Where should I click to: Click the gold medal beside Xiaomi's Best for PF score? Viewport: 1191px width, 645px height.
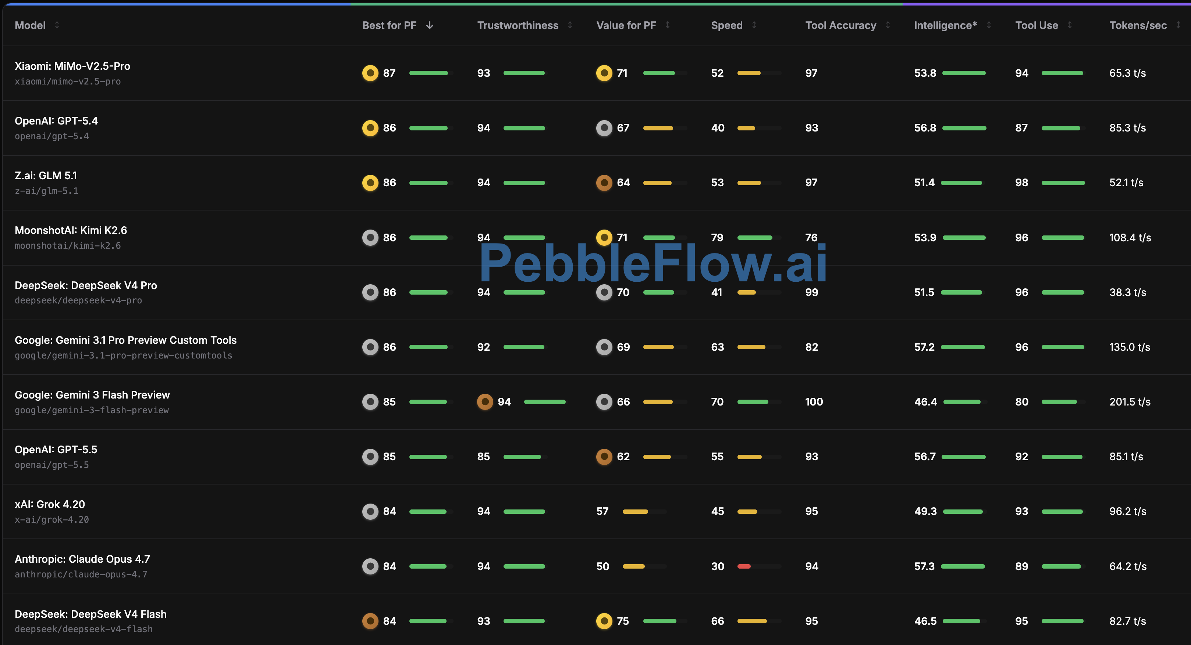click(370, 73)
